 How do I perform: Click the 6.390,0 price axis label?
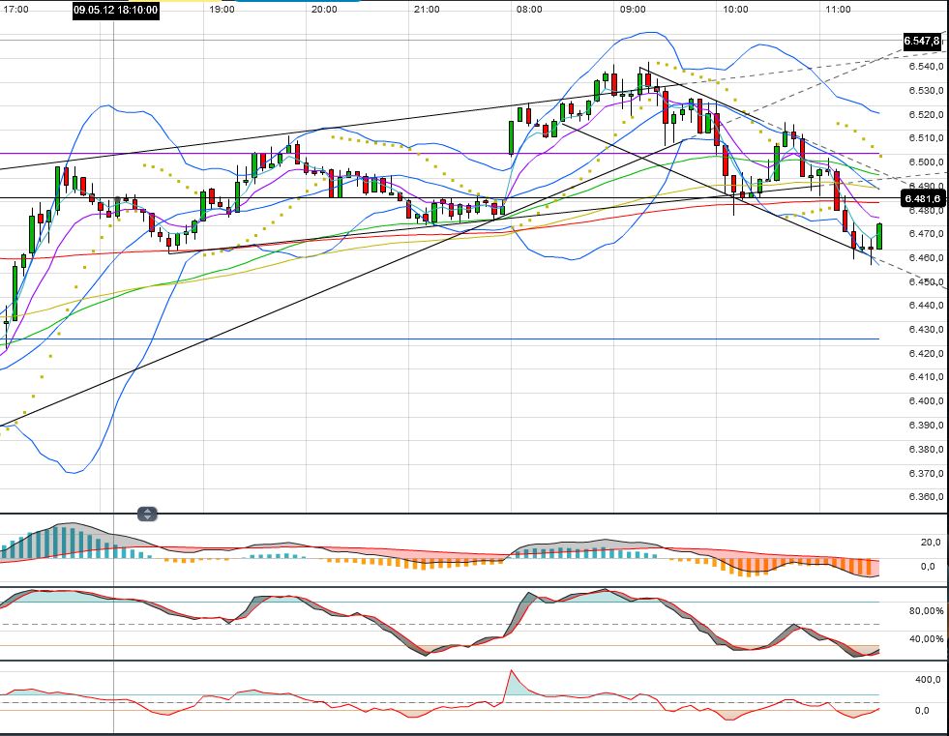[926, 426]
